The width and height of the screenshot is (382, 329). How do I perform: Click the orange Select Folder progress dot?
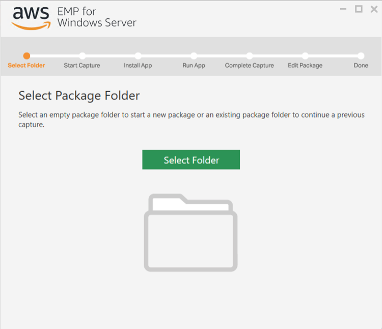(x=26, y=56)
